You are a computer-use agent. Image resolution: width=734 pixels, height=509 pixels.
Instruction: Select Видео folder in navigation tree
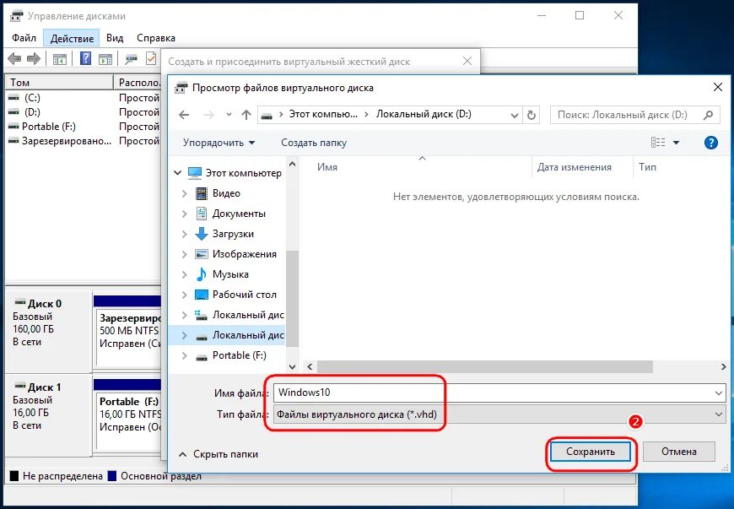point(226,193)
